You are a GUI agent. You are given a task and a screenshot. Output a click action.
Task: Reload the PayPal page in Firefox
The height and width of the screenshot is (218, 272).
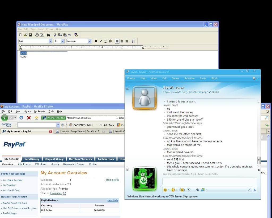point(21,118)
